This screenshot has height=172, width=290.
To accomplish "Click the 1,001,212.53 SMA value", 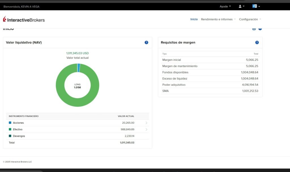I will (250, 91).
